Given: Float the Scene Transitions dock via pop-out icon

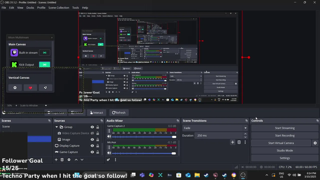Looking at the screenshot, I should [x=246, y=121].
